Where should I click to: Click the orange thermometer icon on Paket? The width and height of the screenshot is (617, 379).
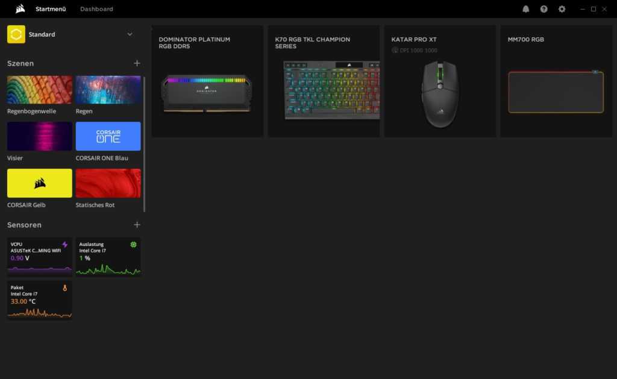point(65,288)
